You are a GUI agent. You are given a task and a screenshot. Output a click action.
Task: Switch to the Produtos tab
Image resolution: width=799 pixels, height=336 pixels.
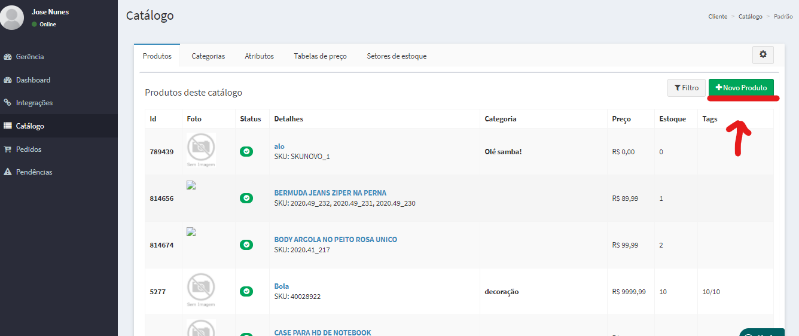[x=157, y=56]
